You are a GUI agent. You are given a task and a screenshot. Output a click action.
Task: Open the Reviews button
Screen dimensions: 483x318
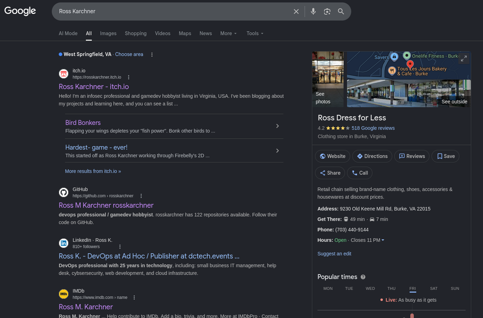tap(412, 156)
